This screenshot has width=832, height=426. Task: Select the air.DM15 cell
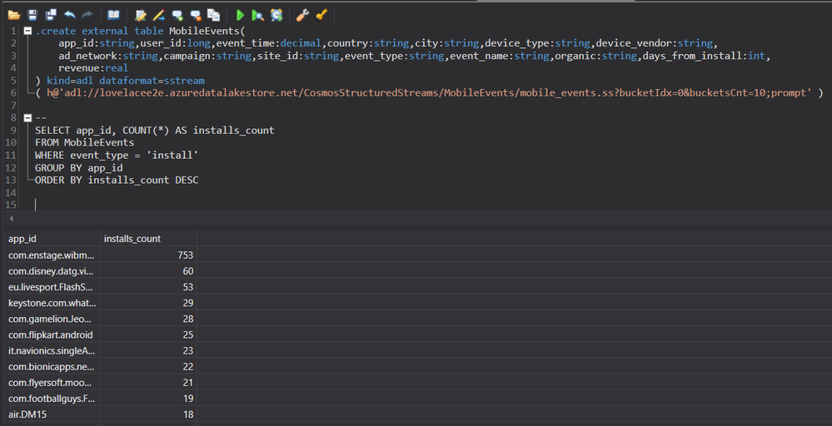tap(52, 414)
